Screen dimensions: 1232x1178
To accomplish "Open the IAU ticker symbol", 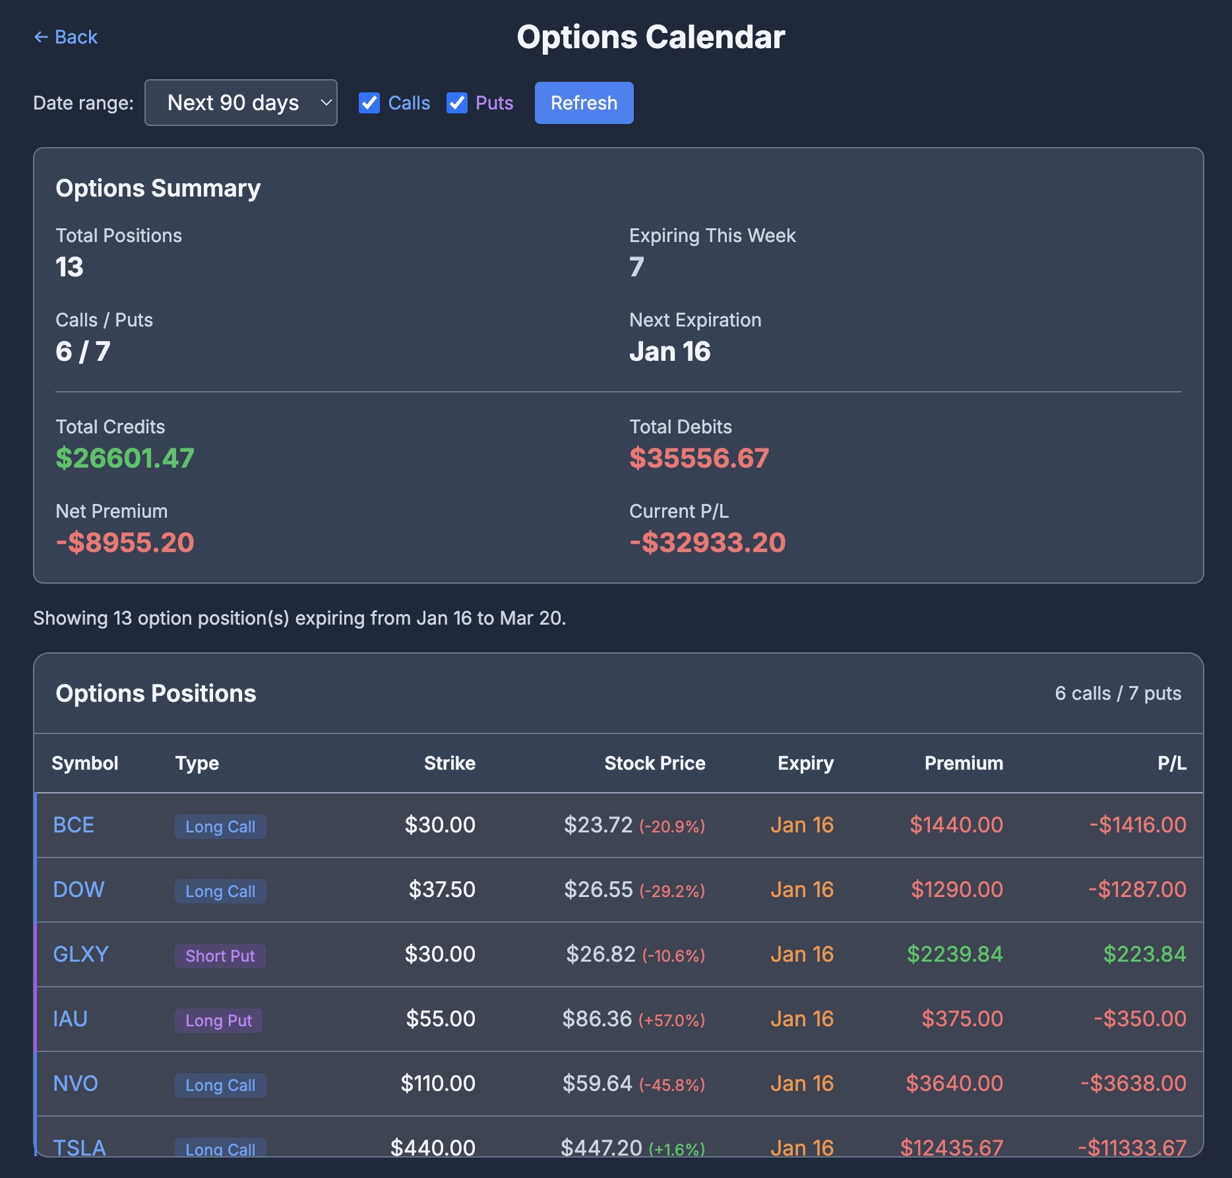I will [69, 1018].
